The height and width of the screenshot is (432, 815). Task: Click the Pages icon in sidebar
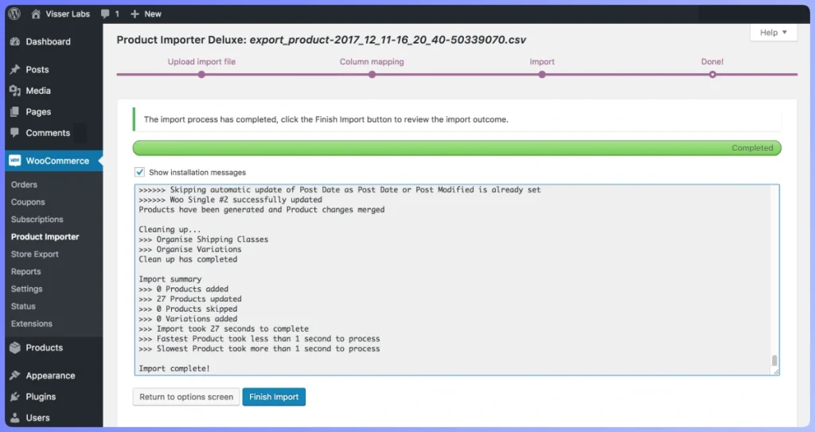click(15, 111)
